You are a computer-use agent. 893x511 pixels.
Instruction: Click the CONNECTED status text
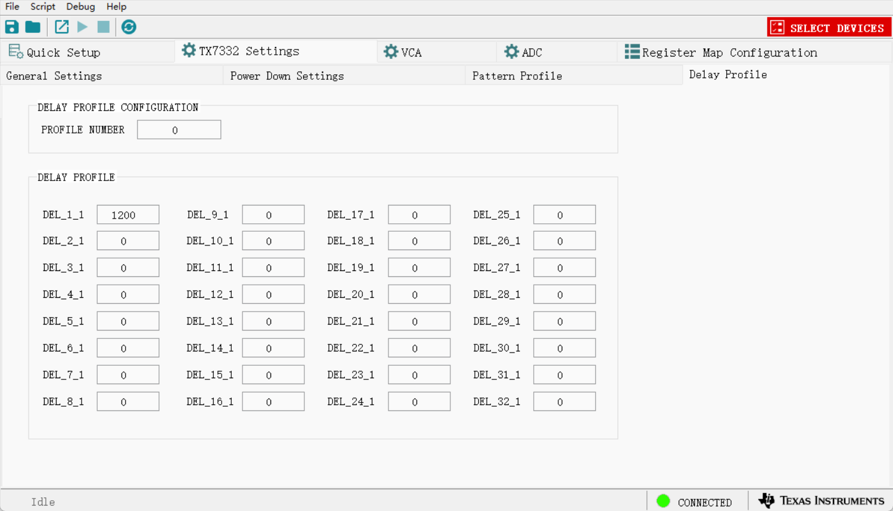[x=705, y=503]
